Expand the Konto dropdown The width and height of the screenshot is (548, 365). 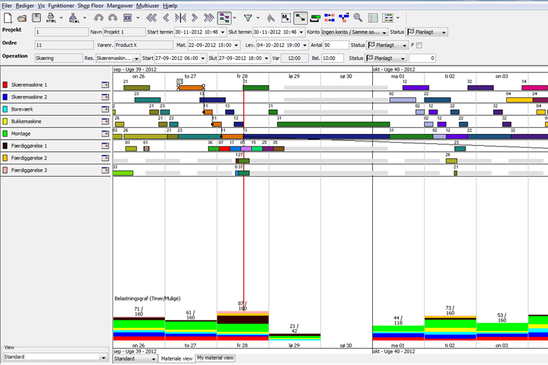[384, 32]
